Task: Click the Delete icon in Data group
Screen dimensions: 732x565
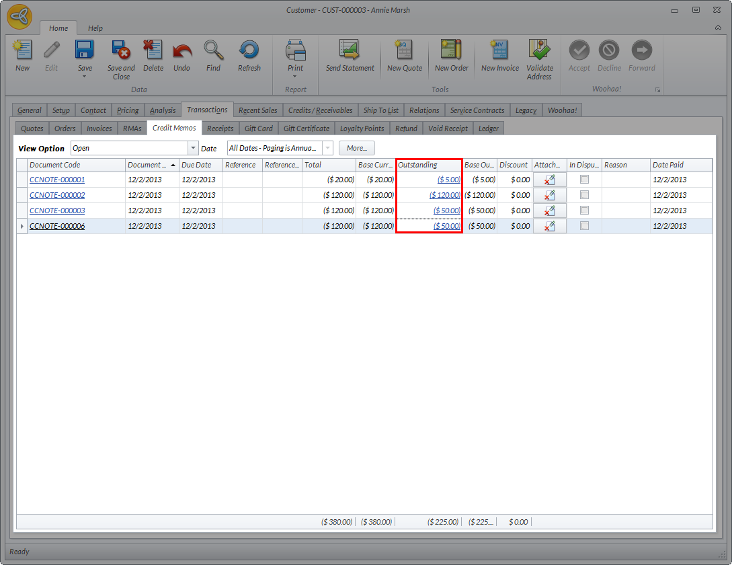Action: (x=153, y=51)
